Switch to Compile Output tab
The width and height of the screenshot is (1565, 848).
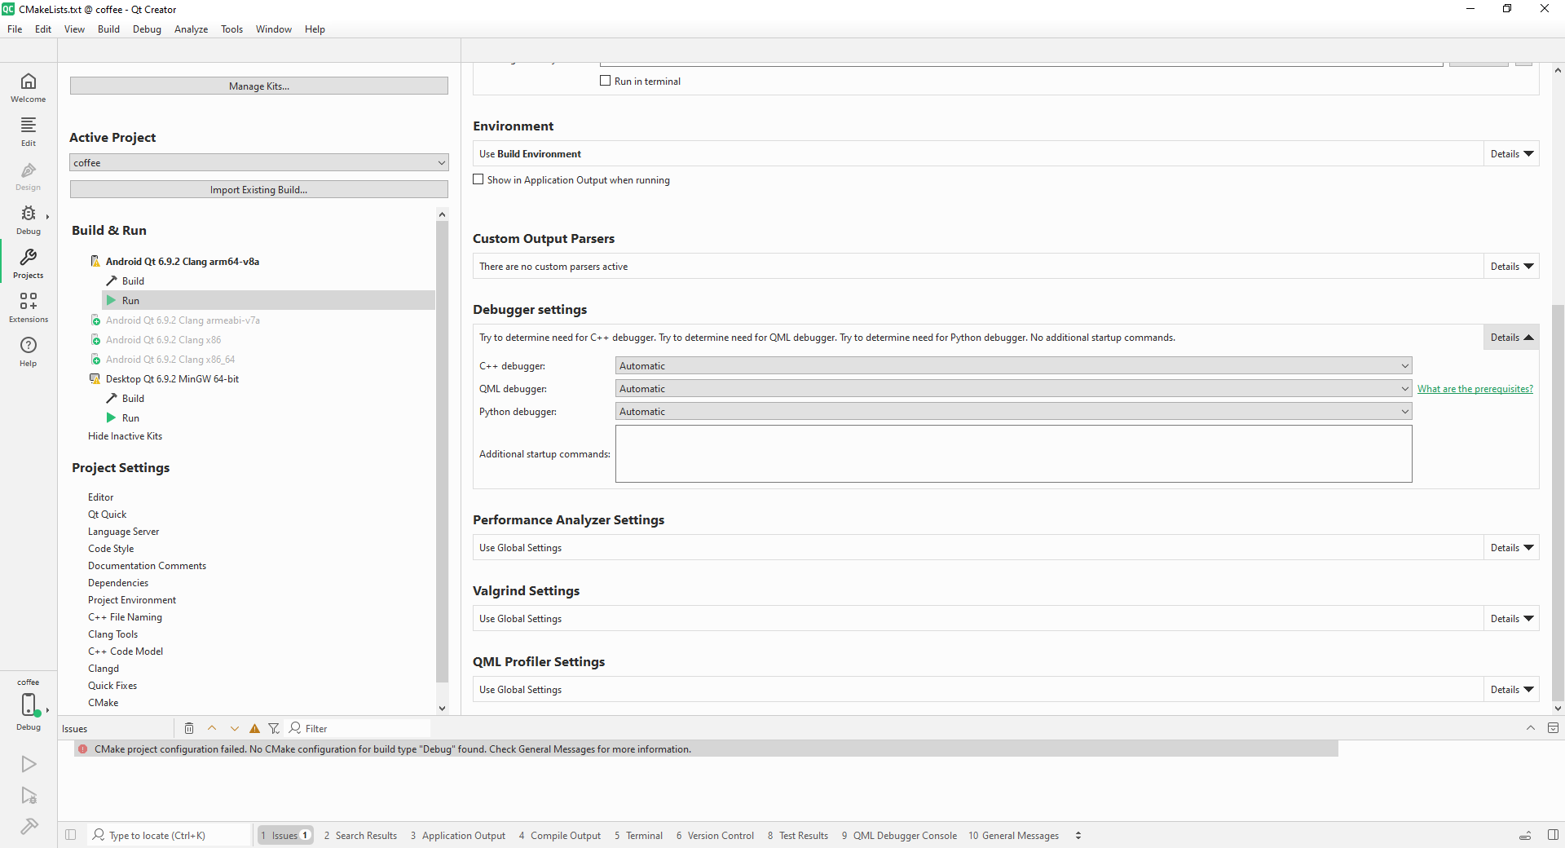click(560, 836)
